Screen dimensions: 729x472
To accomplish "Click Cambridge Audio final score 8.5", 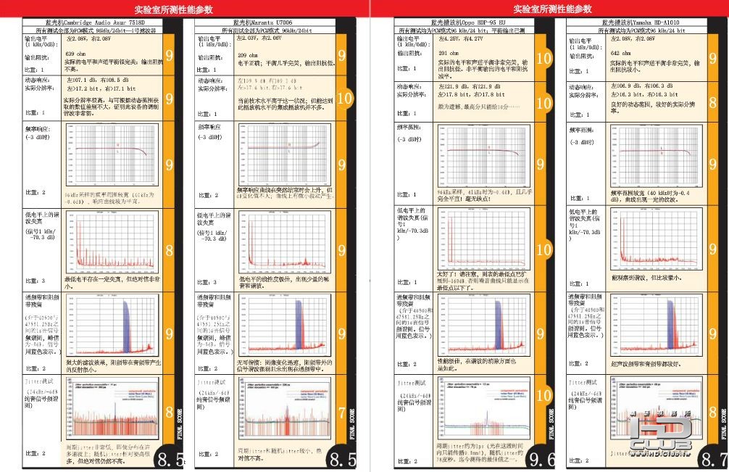I will (170, 459).
